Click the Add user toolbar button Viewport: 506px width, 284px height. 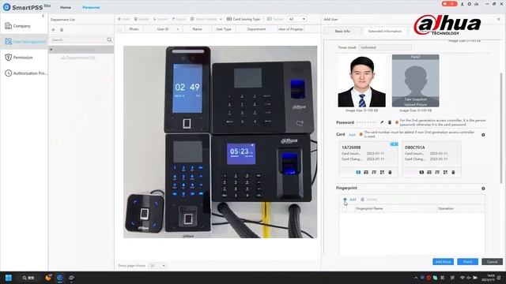[123, 19]
